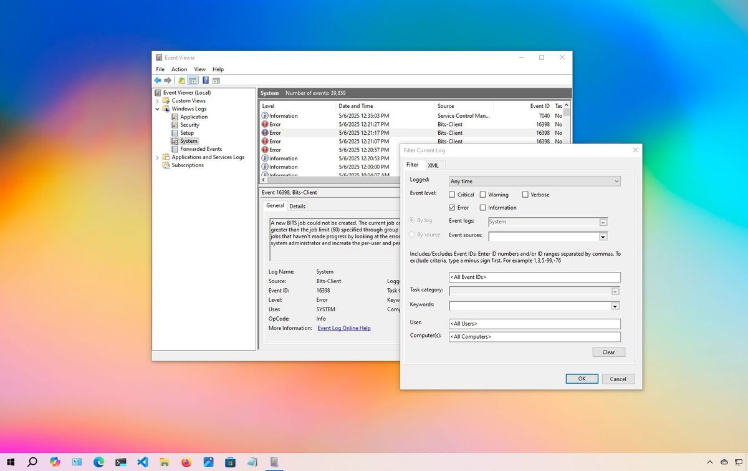This screenshot has height=471, width=748.
Task: Click the up-one-level folder toolbar icon
Action: point(181,80)
